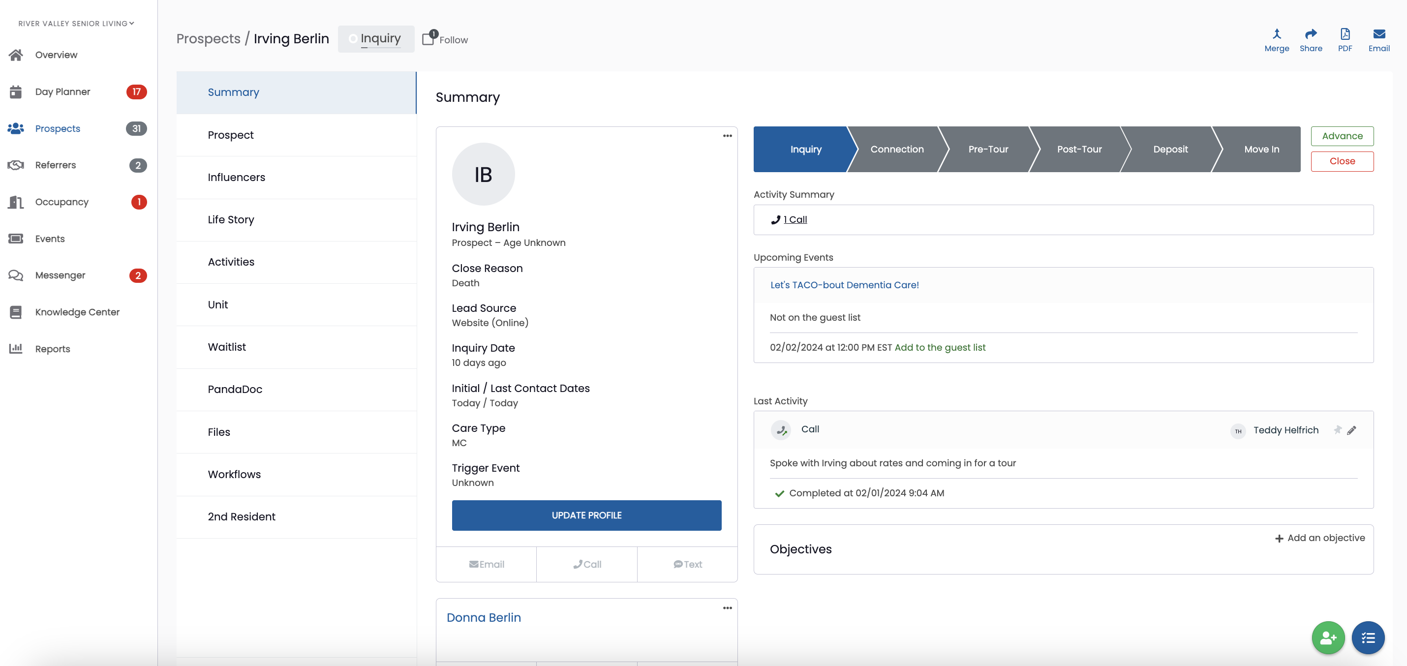
Task: Click the Events ticket icon
Action: point(16,239)
